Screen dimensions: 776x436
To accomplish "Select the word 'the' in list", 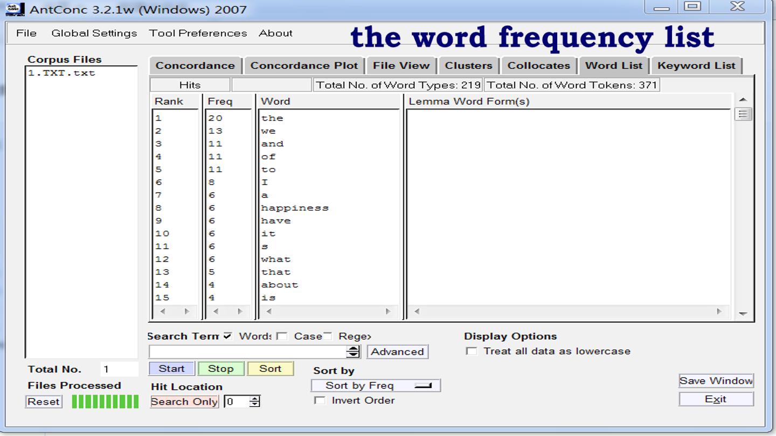I will (x=272, y=118).
